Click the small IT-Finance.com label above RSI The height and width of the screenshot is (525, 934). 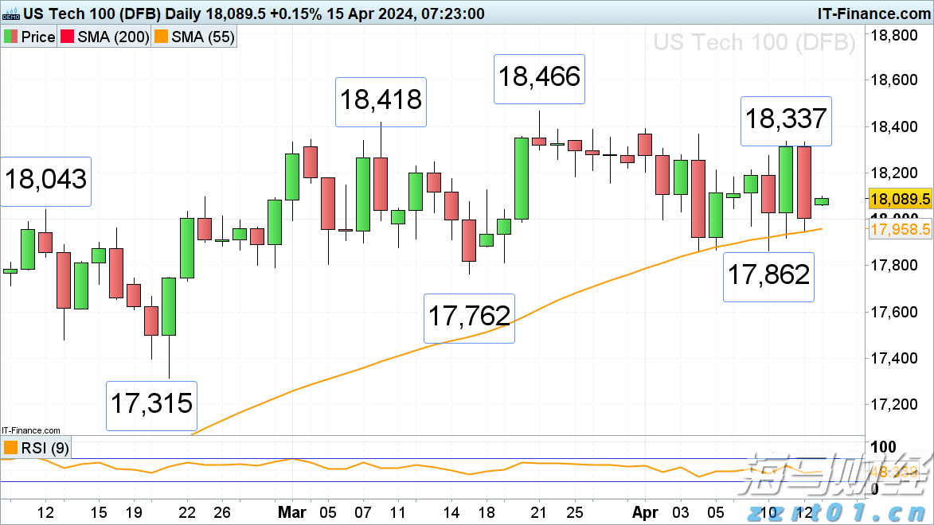(30, 430)
